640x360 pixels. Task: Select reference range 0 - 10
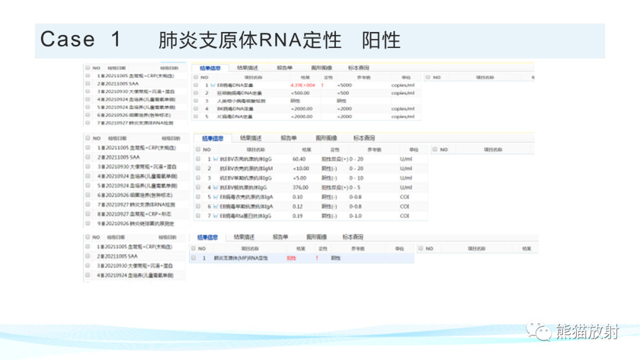point(356,178)
